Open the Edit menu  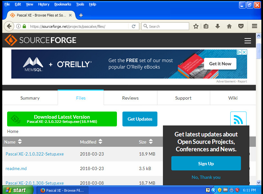point(18,4)
